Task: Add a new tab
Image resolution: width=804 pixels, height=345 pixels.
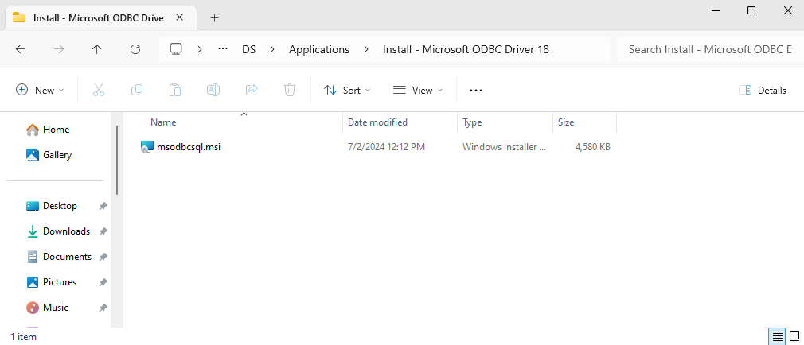Action: click(214, 18)
